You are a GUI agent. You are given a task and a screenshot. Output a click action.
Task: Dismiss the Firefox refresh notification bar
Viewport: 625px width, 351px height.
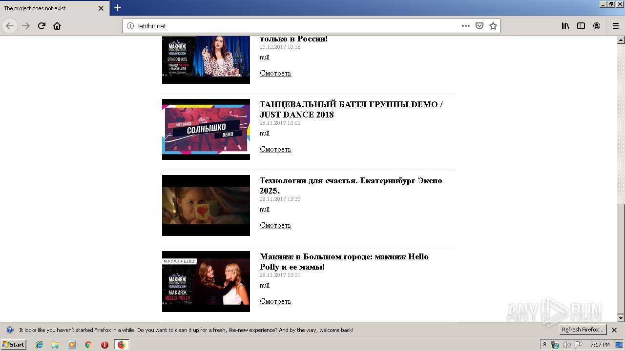(614, 330)
